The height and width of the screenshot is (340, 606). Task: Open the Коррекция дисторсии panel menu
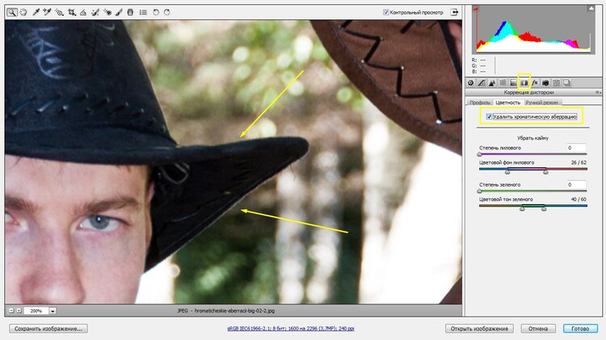click(598, 92)
